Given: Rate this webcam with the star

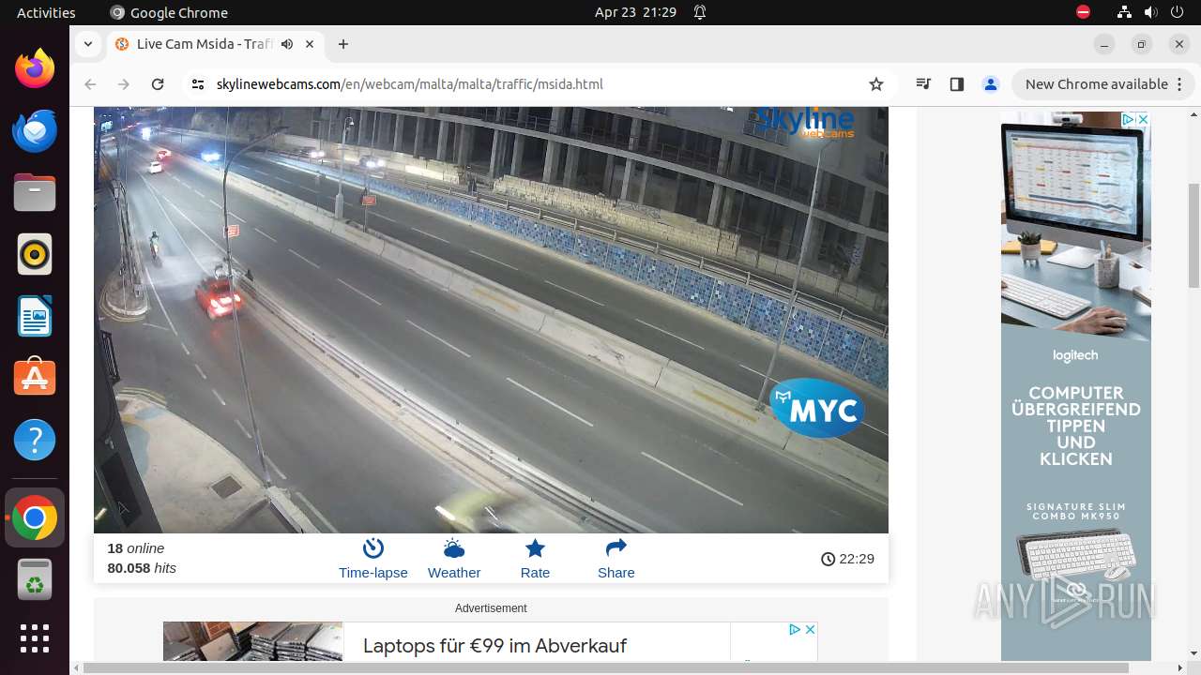Looking at the screenshot, I should coord(535,559).
